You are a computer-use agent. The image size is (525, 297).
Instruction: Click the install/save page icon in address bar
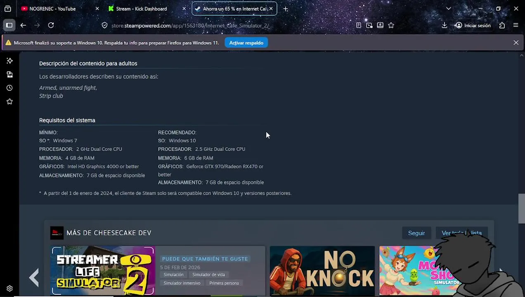380,25
